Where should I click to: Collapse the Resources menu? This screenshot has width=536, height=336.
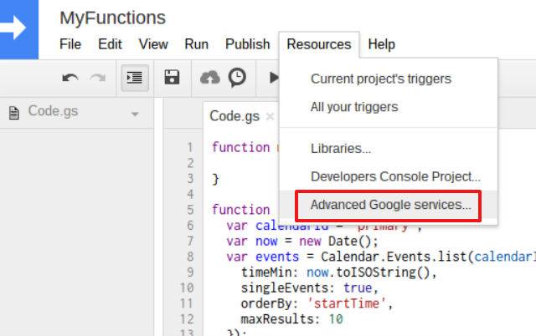pos(319,44)
